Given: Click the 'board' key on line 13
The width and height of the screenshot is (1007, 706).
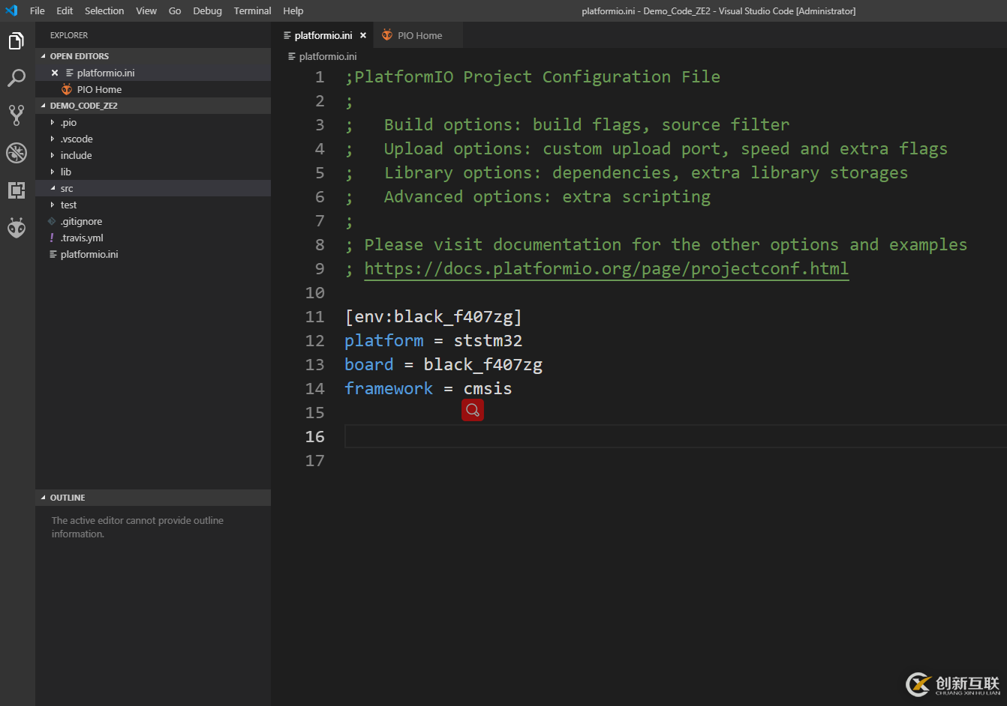Looking at the screenshot, I should point(369,364).
